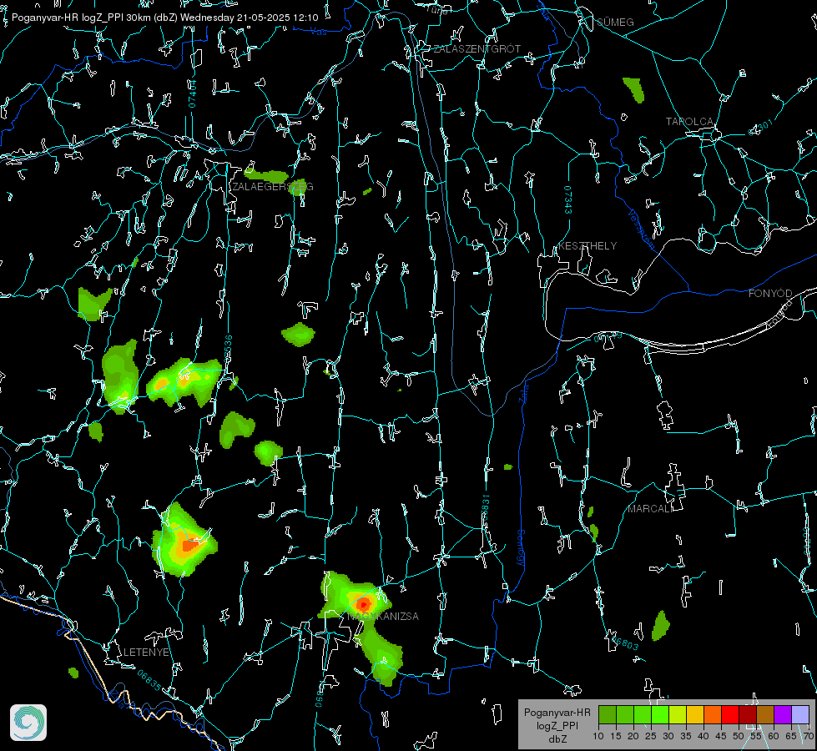The height and width of the screenshot is (751, 817).
Task: Select the 20–25 dBZ green swatch
Action: [643, 714]
